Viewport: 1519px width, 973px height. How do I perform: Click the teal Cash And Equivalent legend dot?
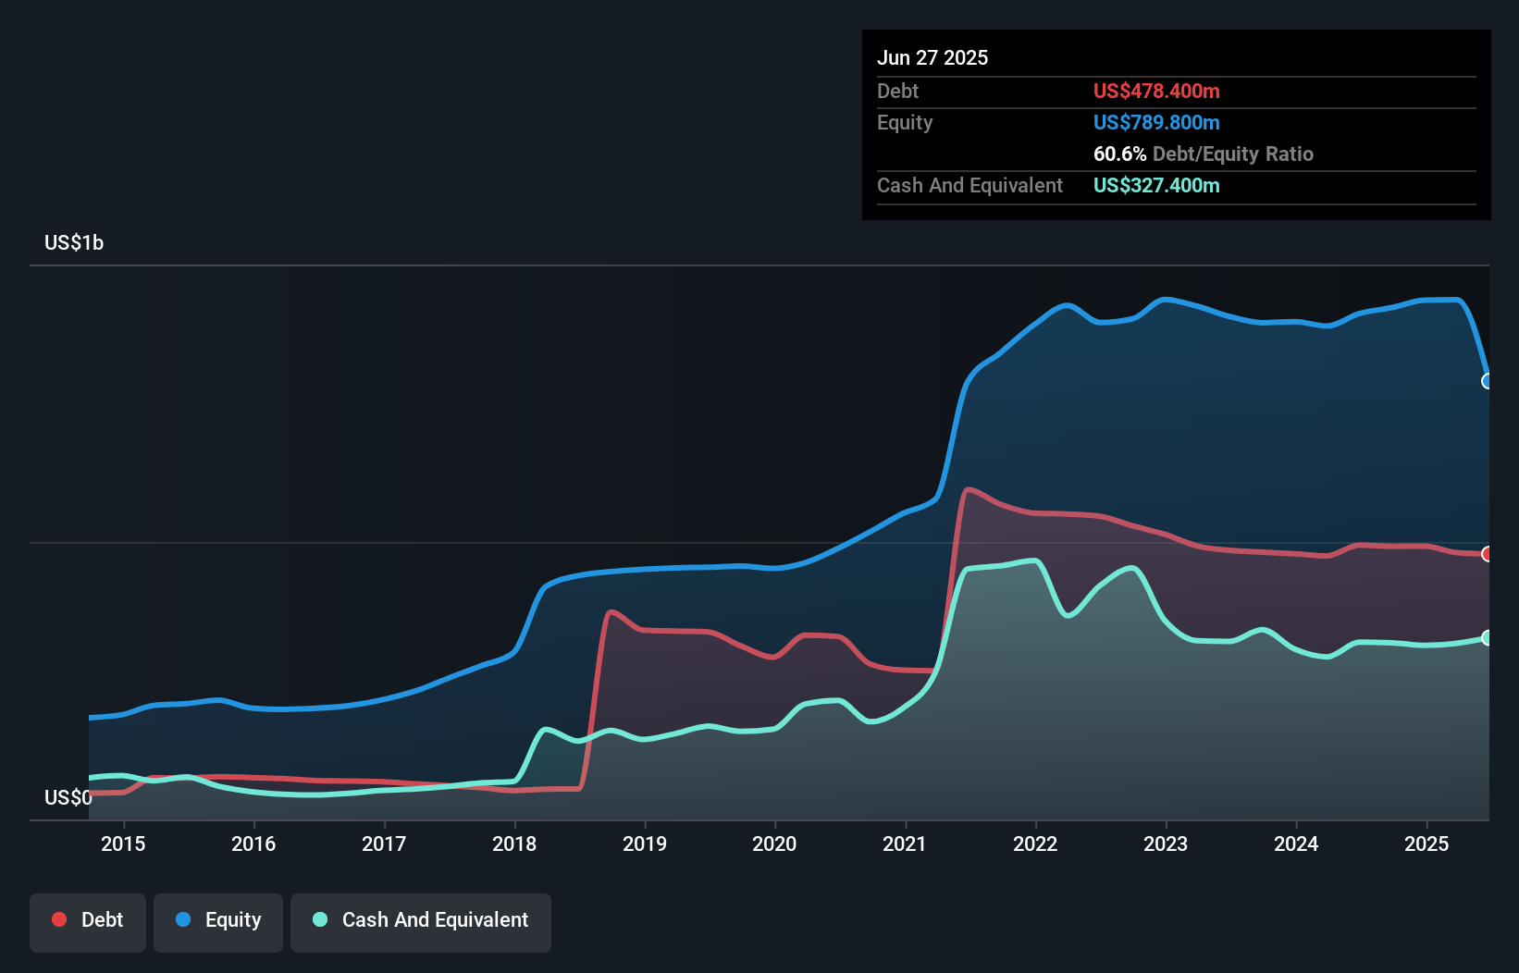pos(320,919)
